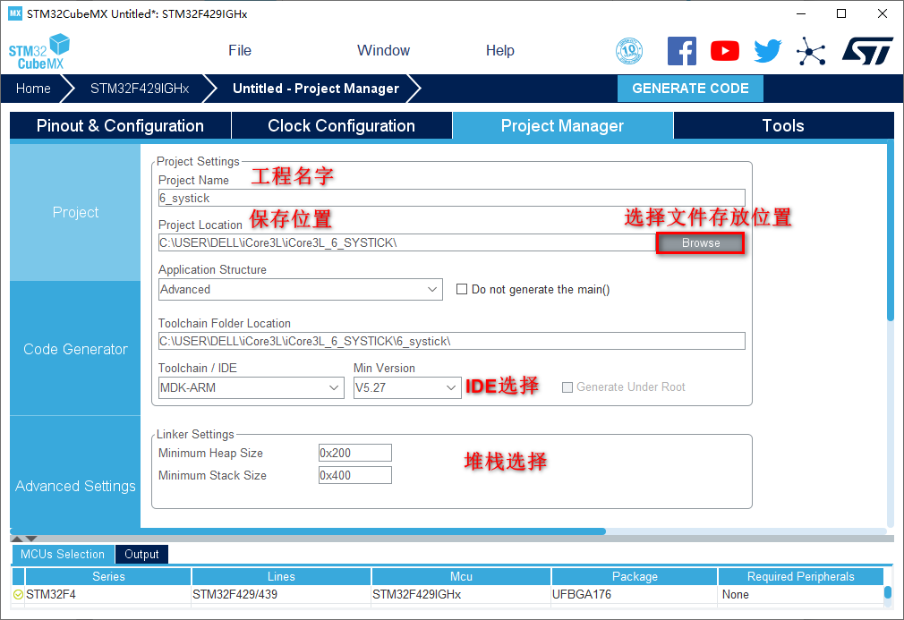
Task: Open the Min Version dropdown
Action: [451, 387]
